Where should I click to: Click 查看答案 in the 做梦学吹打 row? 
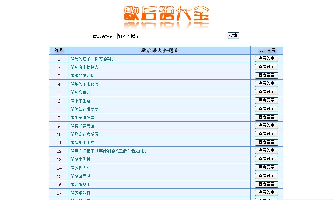tap(267, 193)
